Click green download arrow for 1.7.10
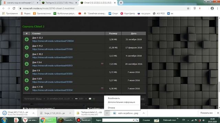 [27, 88]
